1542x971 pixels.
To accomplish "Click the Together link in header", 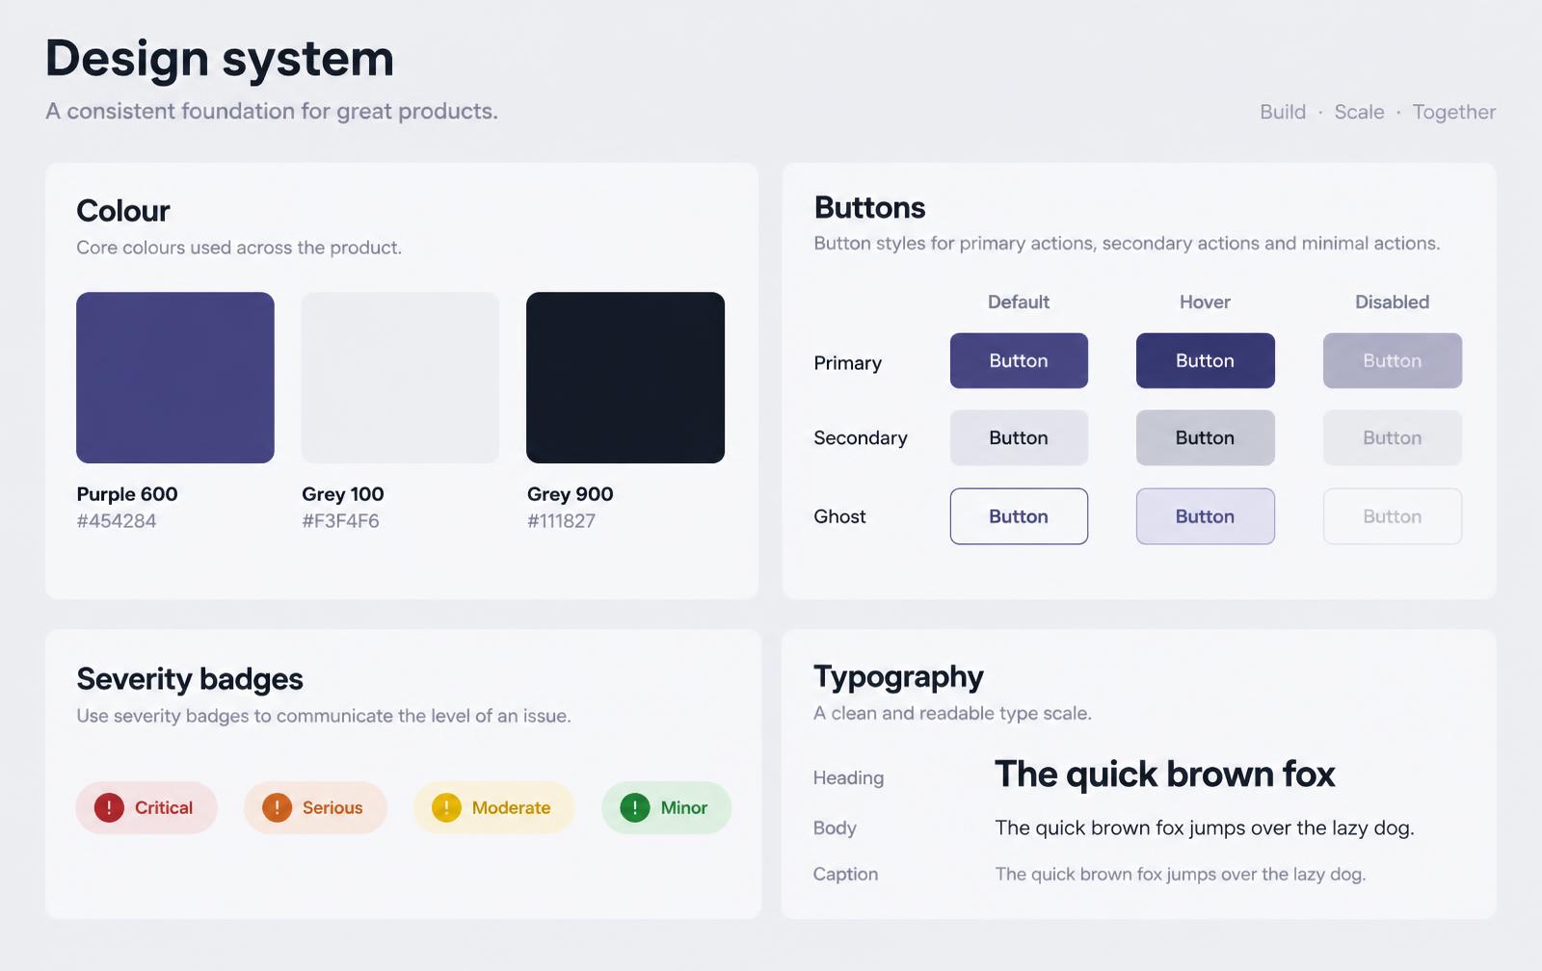I will [1454, 113].
